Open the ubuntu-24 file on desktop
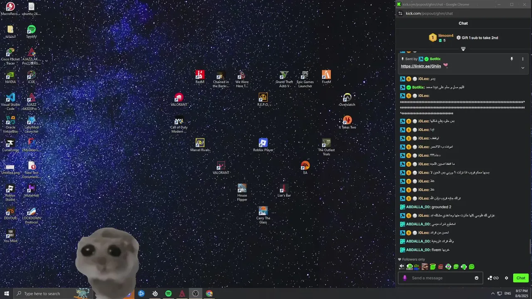The image size is (532, 299). click(31, 9)
